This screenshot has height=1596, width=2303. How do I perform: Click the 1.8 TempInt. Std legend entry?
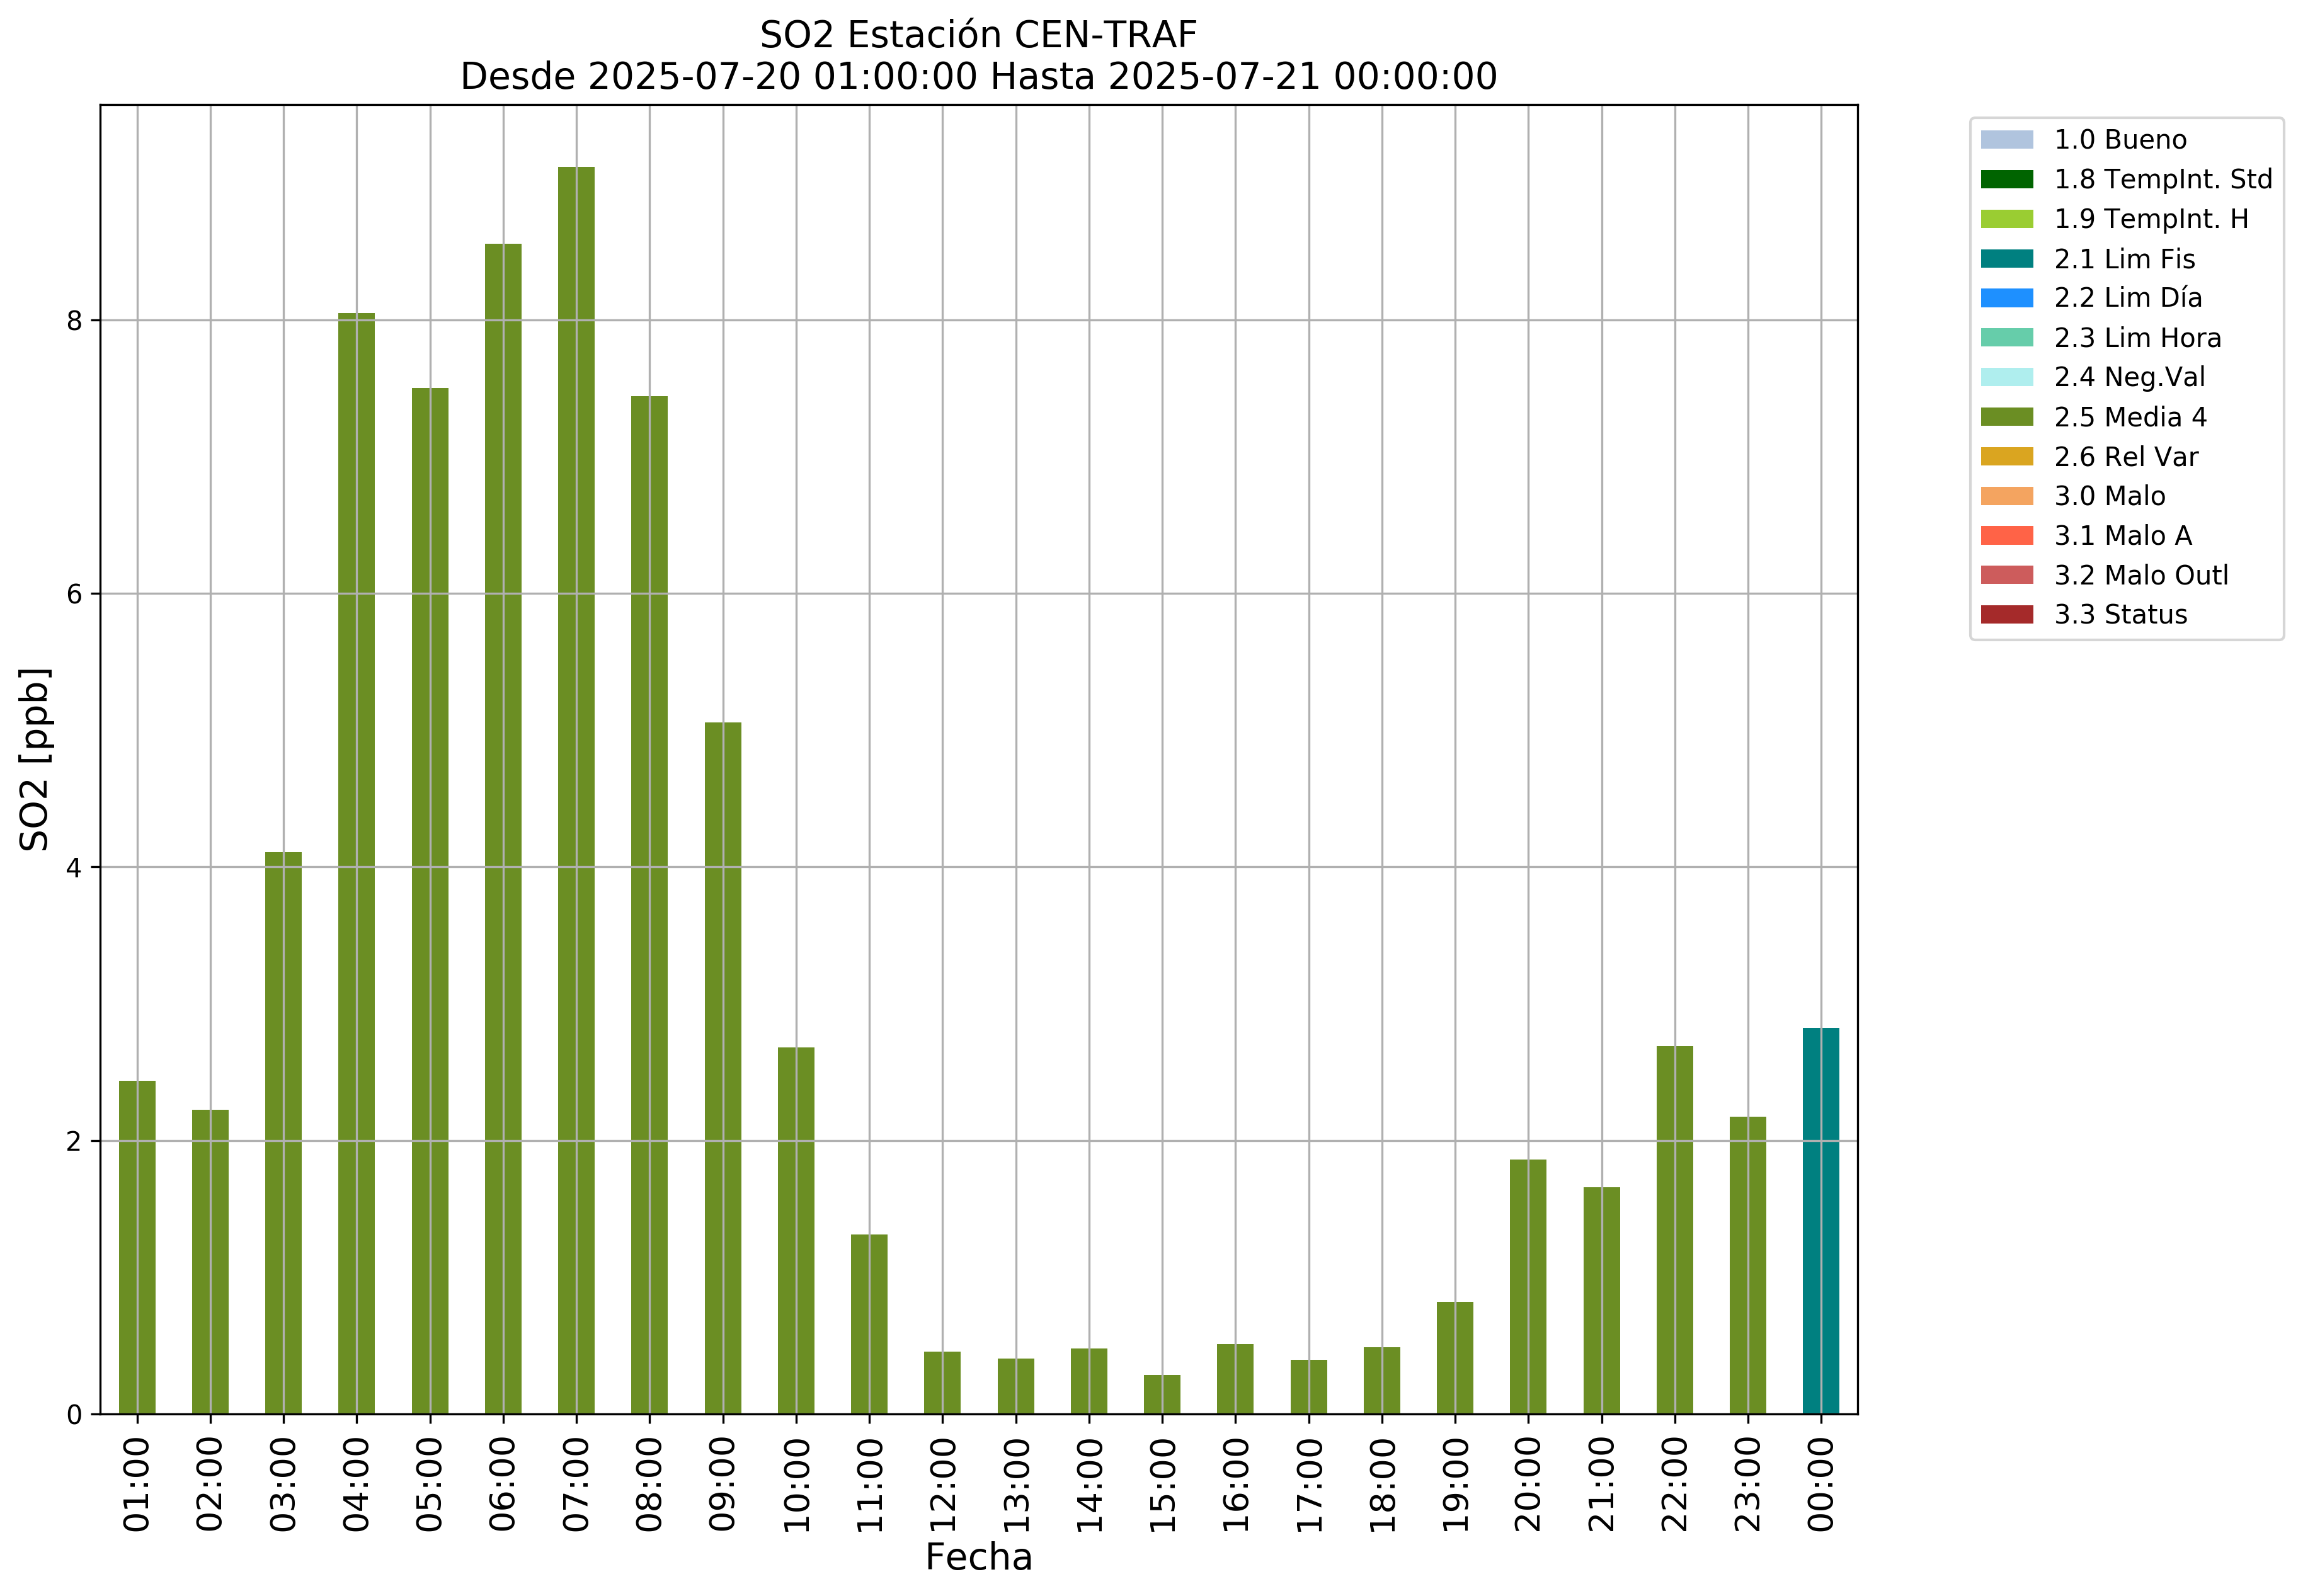pos(2162,180)
